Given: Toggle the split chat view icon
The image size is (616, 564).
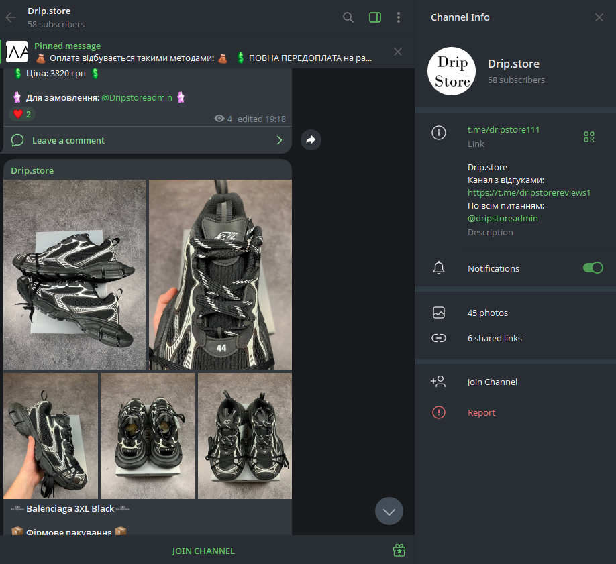Looking at the screenshot, I should (374, 17).
